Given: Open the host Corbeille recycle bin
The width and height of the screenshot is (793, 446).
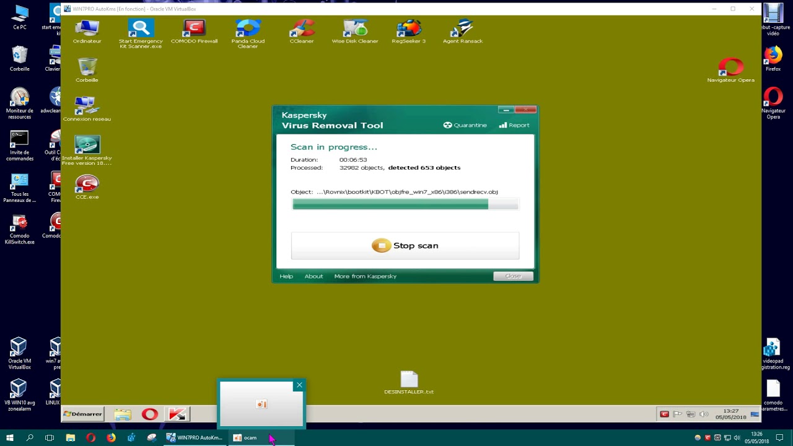Looking at the screenshot, I should (19, 59).
